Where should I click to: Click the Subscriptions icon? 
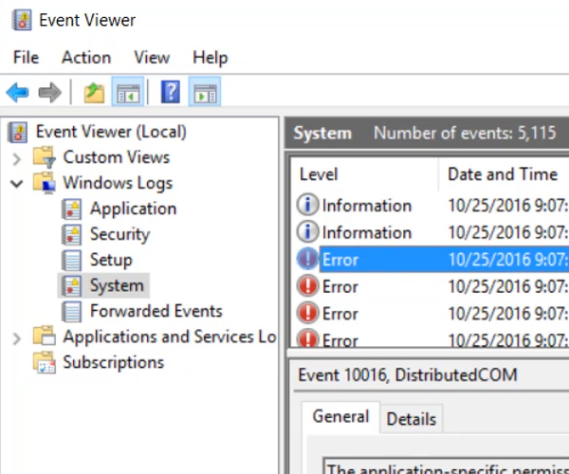click(x=45, y=362)
